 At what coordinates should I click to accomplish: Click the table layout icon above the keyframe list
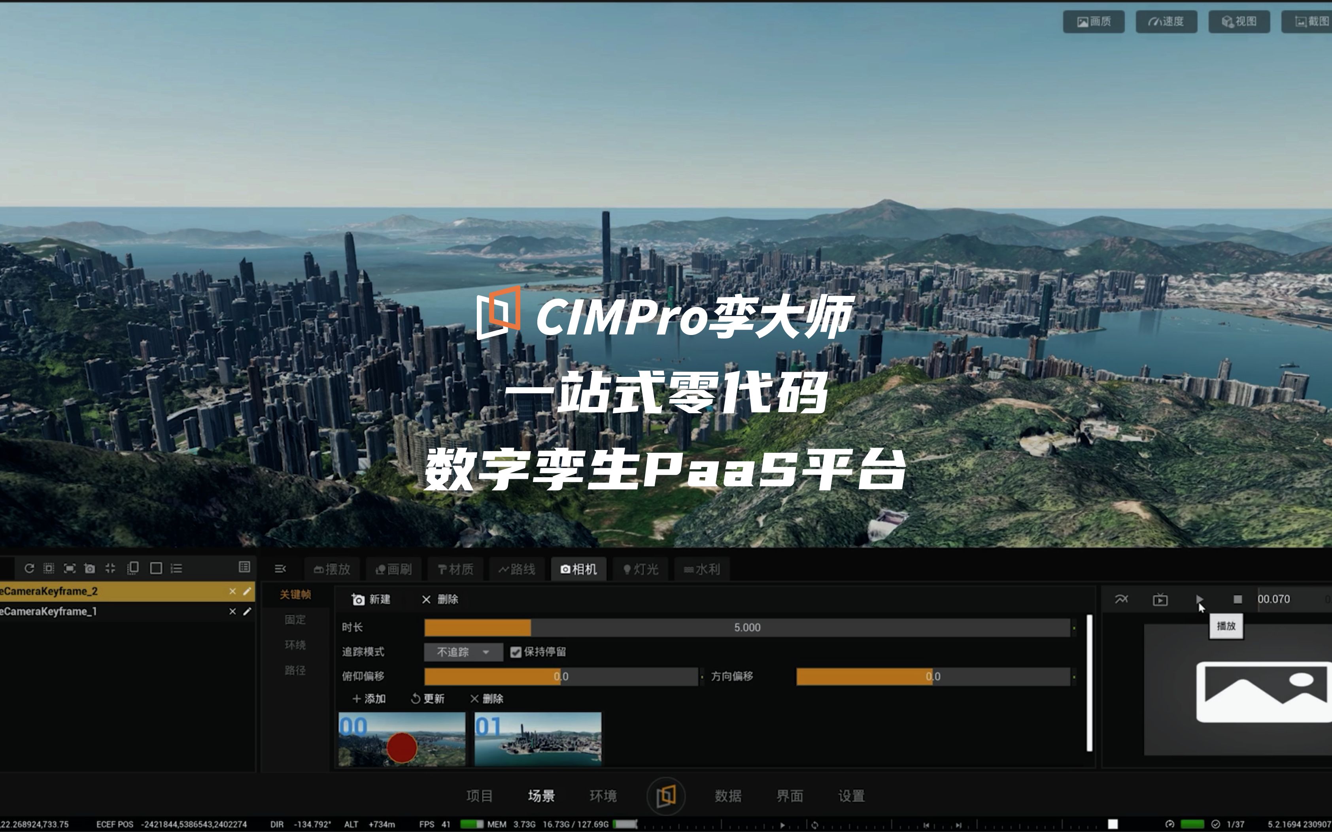pos(244,567)
